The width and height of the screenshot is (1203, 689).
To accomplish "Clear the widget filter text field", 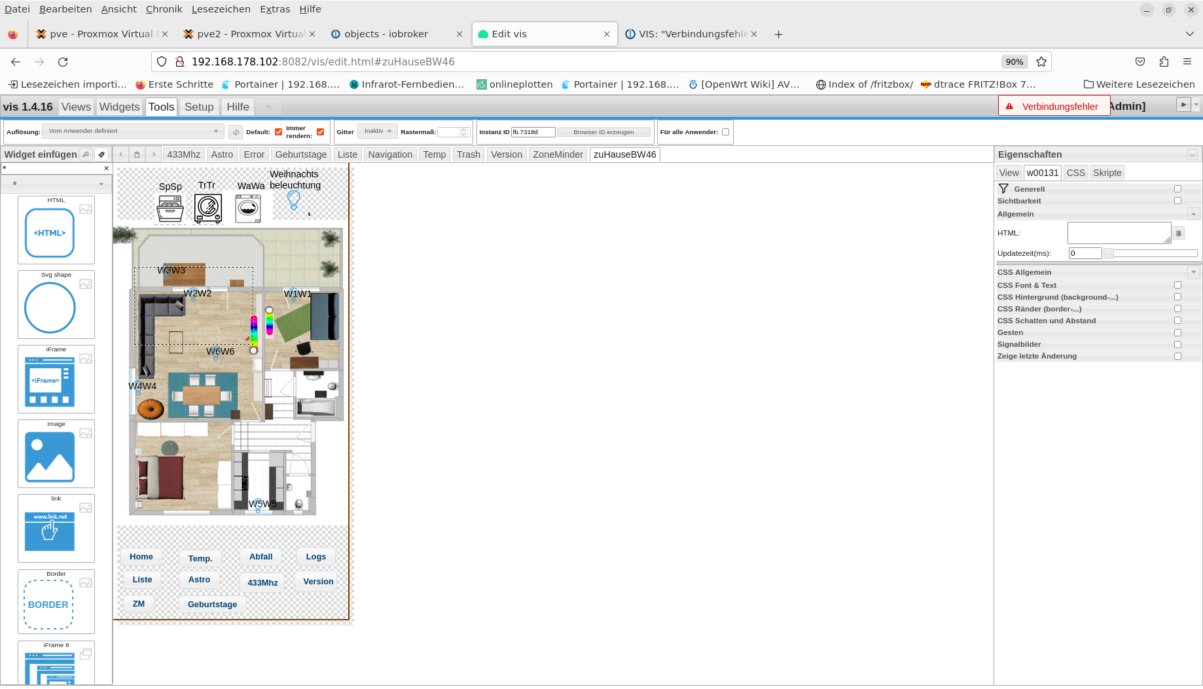I will (106, 168).
